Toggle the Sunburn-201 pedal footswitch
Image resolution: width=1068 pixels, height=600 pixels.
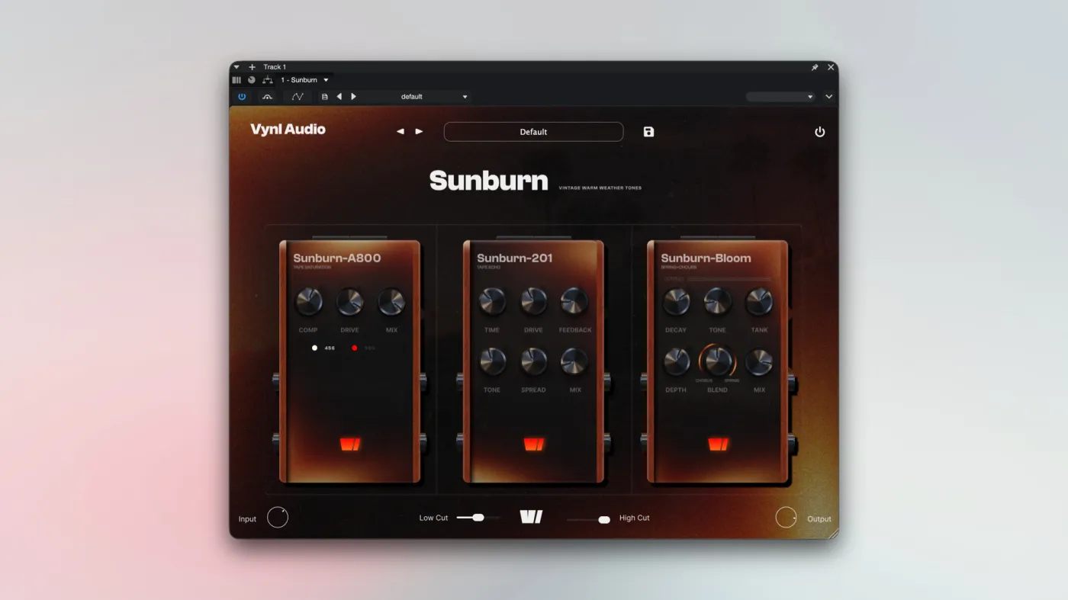[x=534, y=444]
